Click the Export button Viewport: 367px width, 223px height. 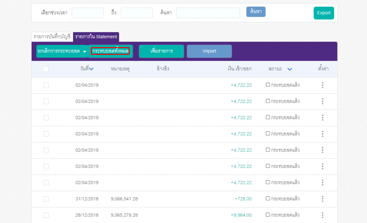(324, 13)
